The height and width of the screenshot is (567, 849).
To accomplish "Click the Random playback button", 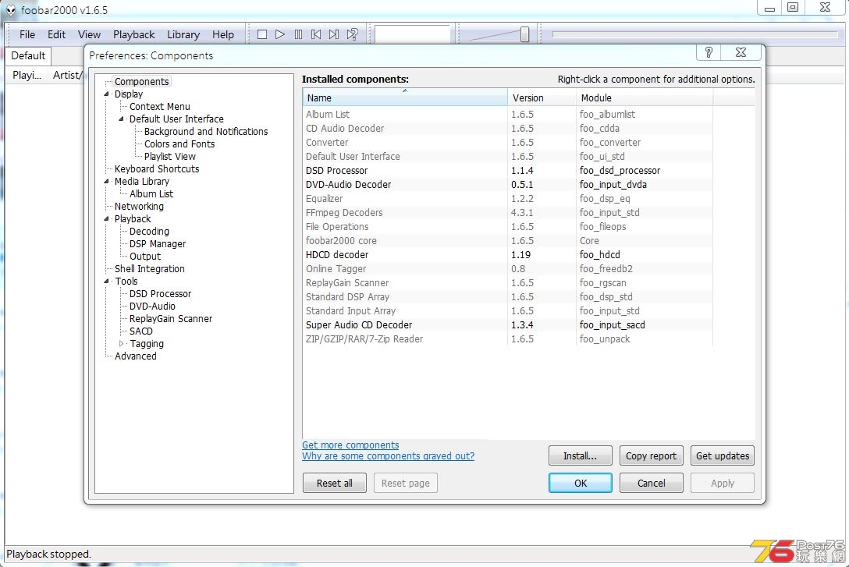I will tap(353, 34).
